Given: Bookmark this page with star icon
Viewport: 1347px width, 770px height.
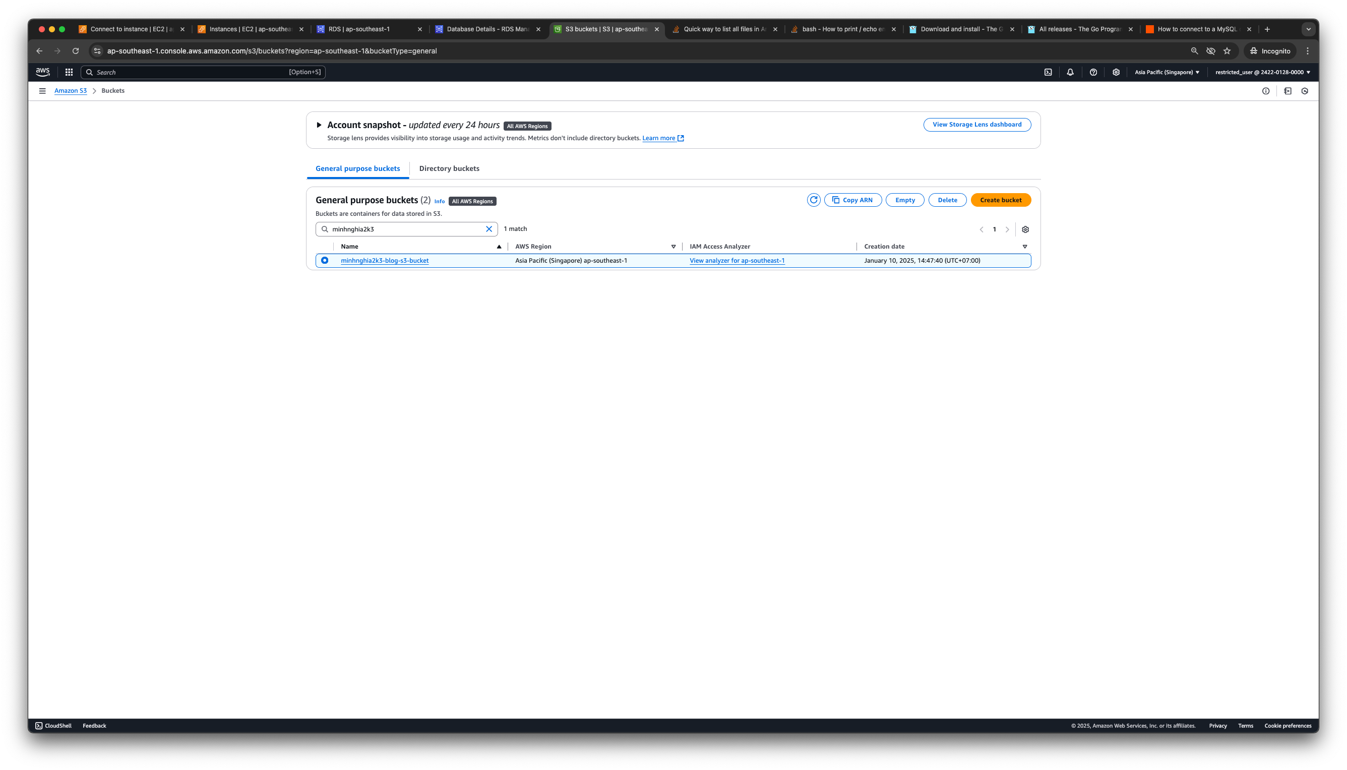Looking at the screenshot, I should click(1227, 51).
